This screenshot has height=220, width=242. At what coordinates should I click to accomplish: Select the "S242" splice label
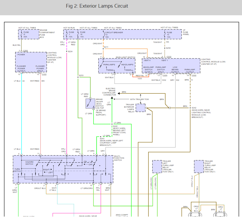tap(194, 108)
